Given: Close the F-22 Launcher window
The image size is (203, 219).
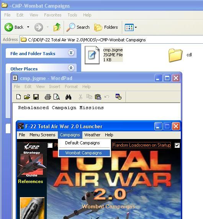Looking at the screenshot, I should [176, 126].
